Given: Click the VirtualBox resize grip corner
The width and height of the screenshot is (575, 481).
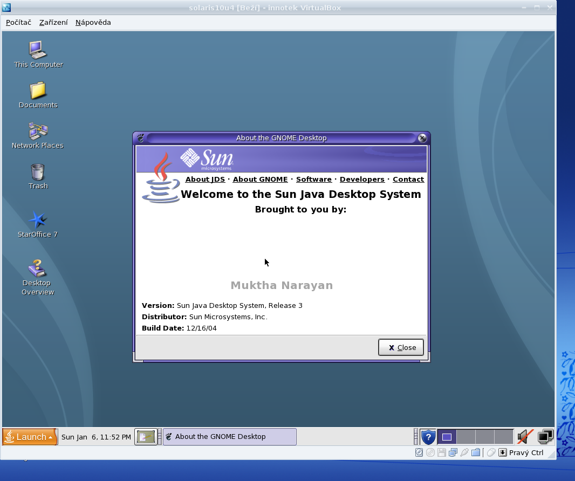Looking at the screenshot, I should pyautogui.click(x=550, y=454).
